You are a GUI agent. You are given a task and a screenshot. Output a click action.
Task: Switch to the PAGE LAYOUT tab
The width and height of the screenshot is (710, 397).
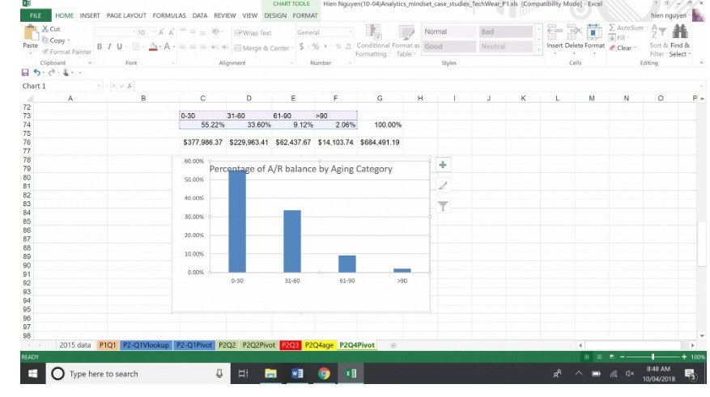point(126,15)
